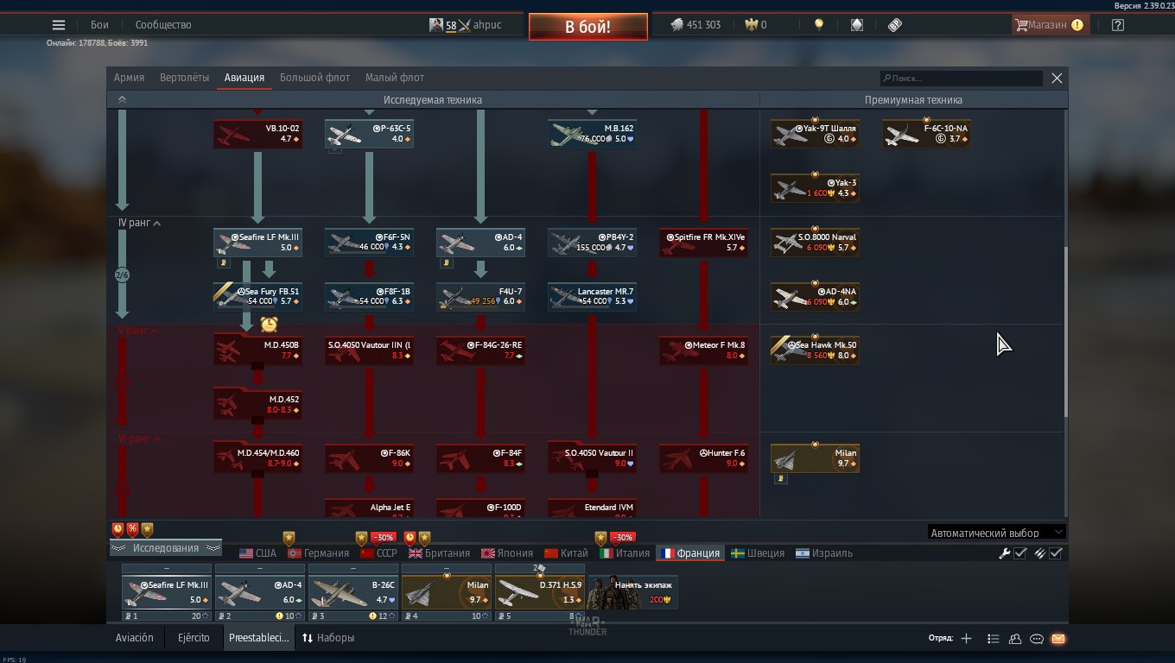Click the alarm clock icon near M.D.450B
This screenshot has width=1175, height=663.
tap(269, 325)
